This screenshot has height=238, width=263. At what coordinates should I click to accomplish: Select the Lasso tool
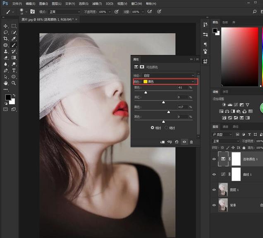coord(6,32)
